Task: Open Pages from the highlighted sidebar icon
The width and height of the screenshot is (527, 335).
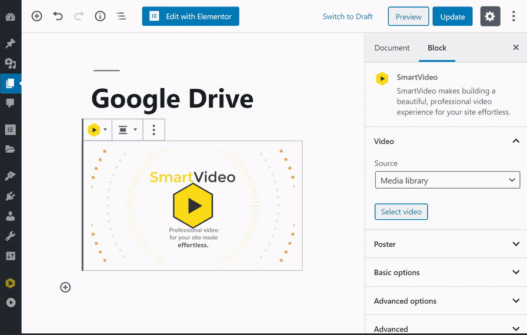Action: click(x=11, y=83)
